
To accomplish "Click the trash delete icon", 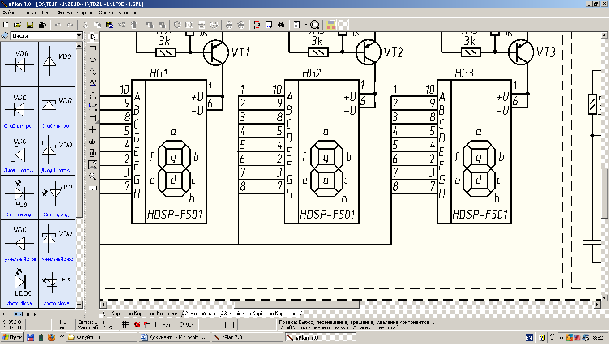I will 133,25.
